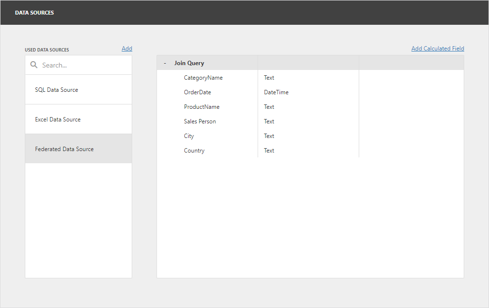
Task: Click the Add link above the search box
Action: 126,48
